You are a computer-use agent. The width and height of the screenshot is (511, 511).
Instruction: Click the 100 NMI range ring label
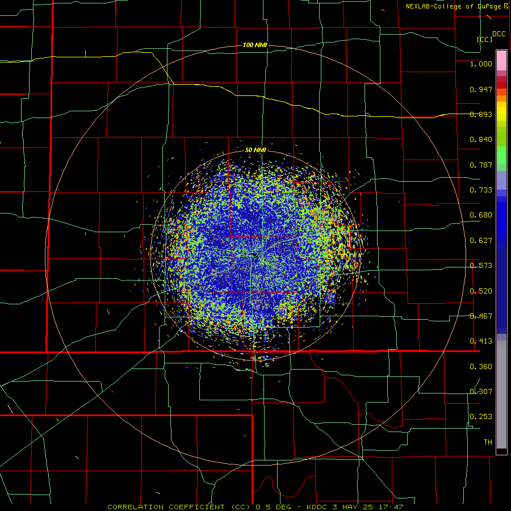tap(255, 45)
